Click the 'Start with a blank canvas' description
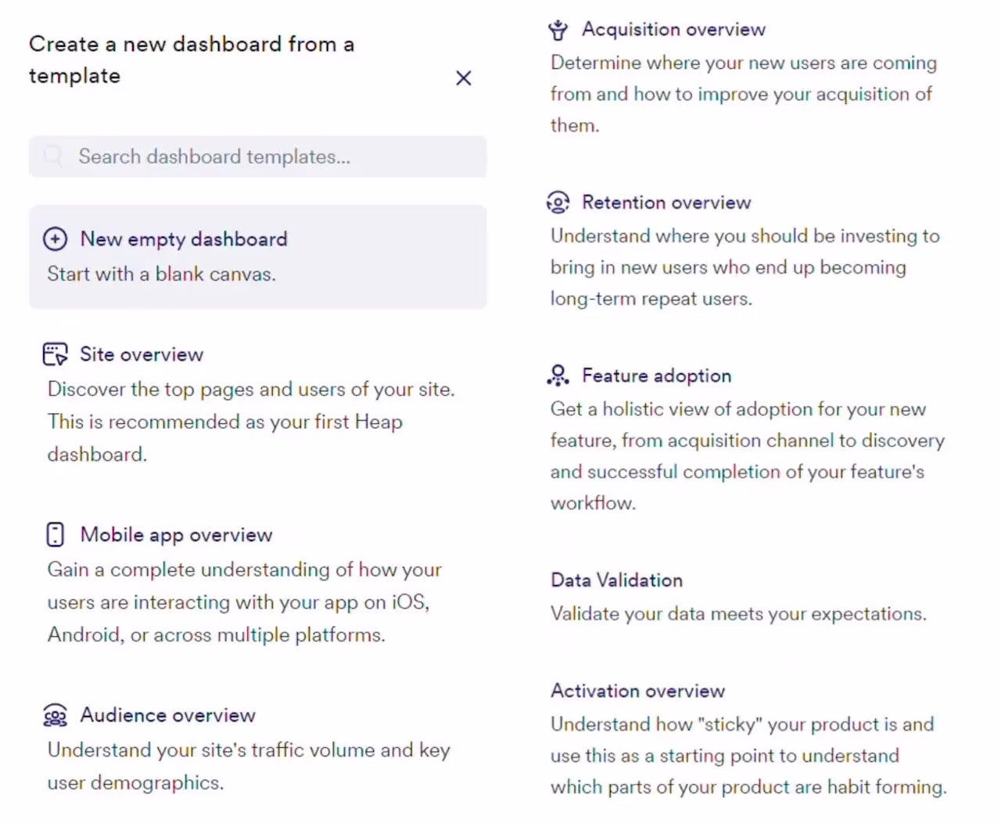This screenshot has width=1001, height=823. 162,274
